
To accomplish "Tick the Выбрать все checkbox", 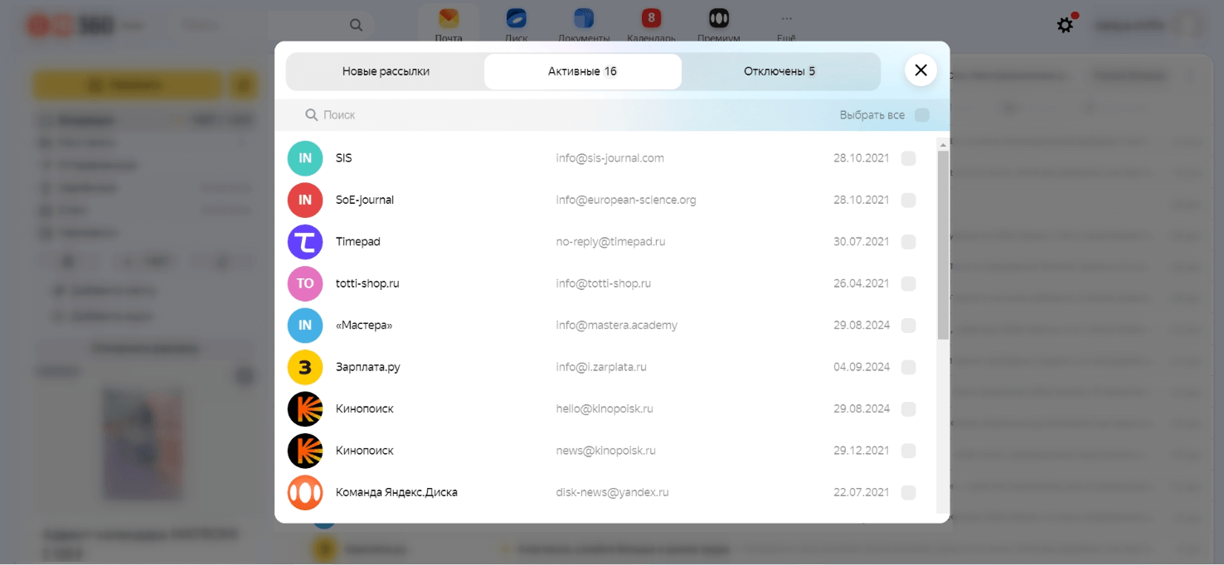I will point(921,115).
